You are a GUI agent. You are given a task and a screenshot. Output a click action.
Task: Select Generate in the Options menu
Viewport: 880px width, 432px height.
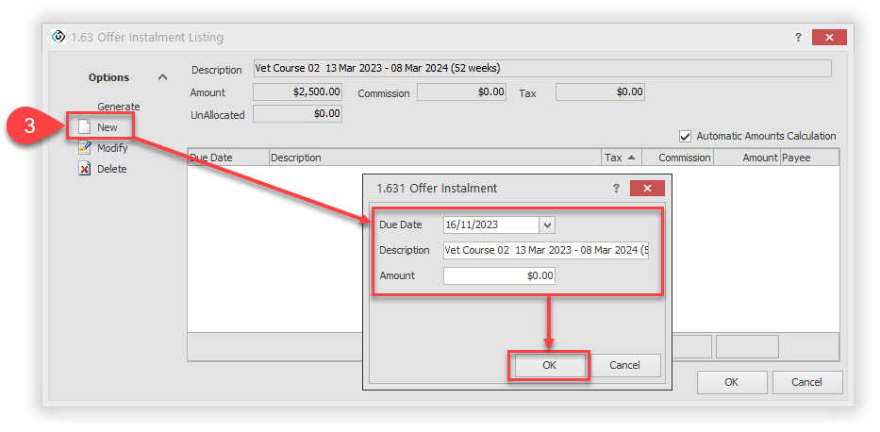coord(118,107)
